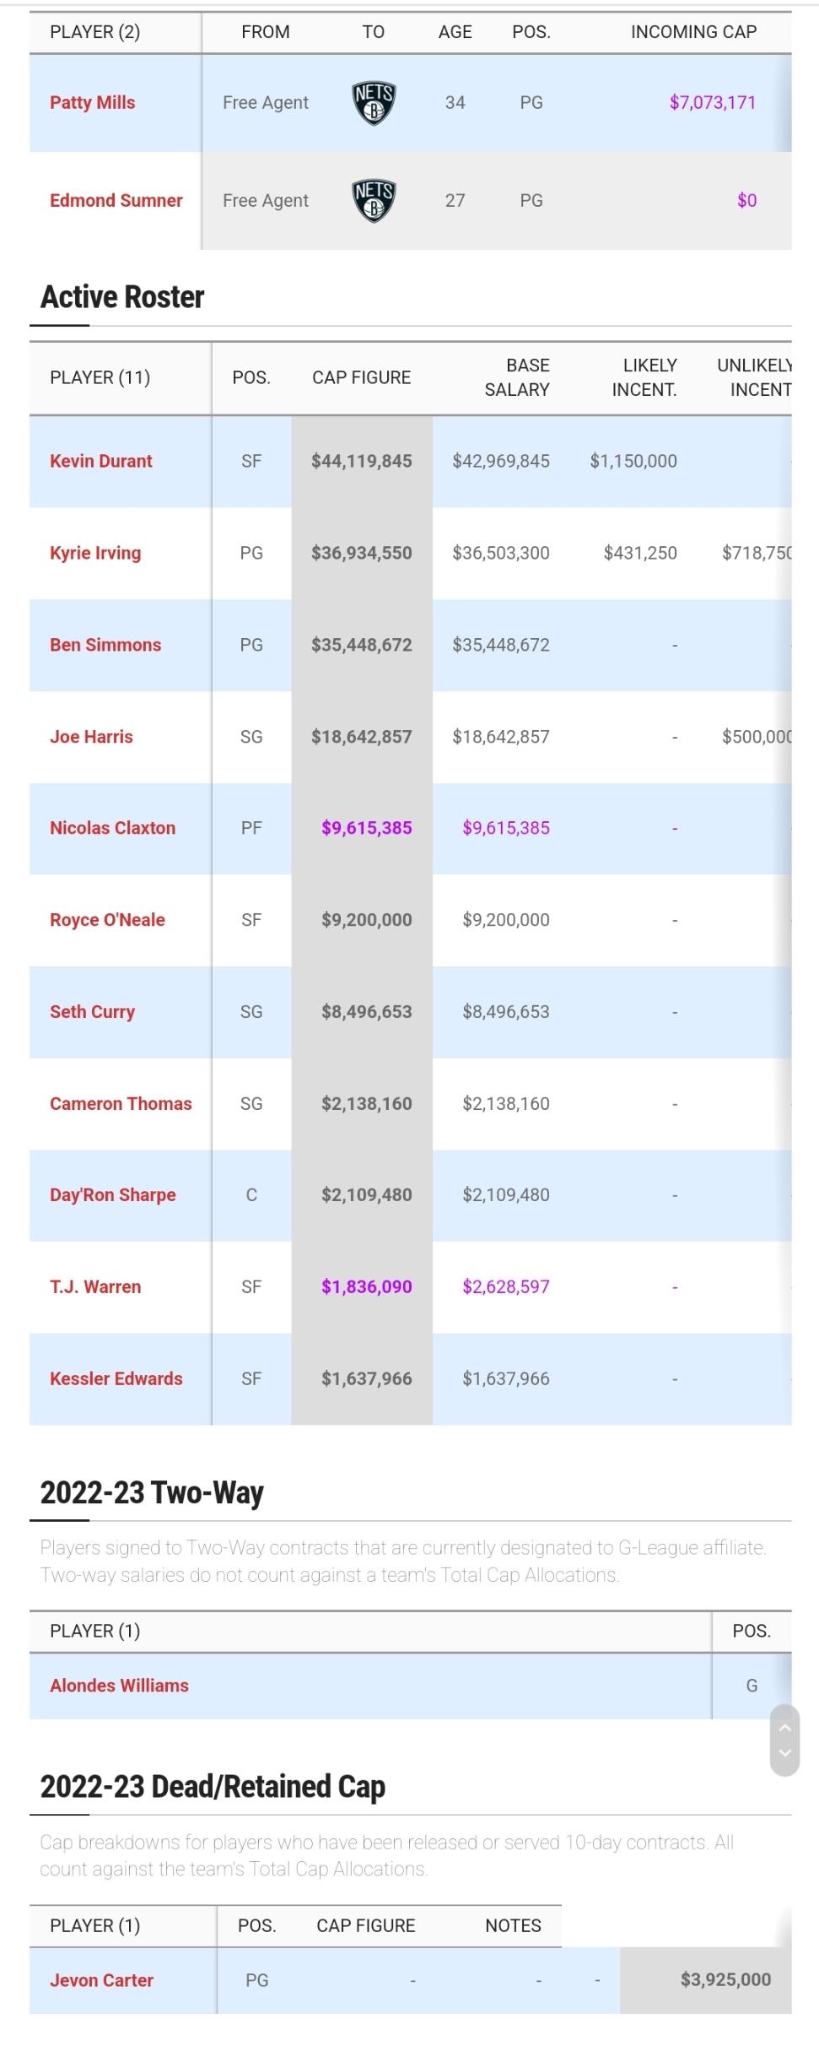Sort roster by Cap Figure column
The image size is (819, 2057).
click(x=362, y=377)
